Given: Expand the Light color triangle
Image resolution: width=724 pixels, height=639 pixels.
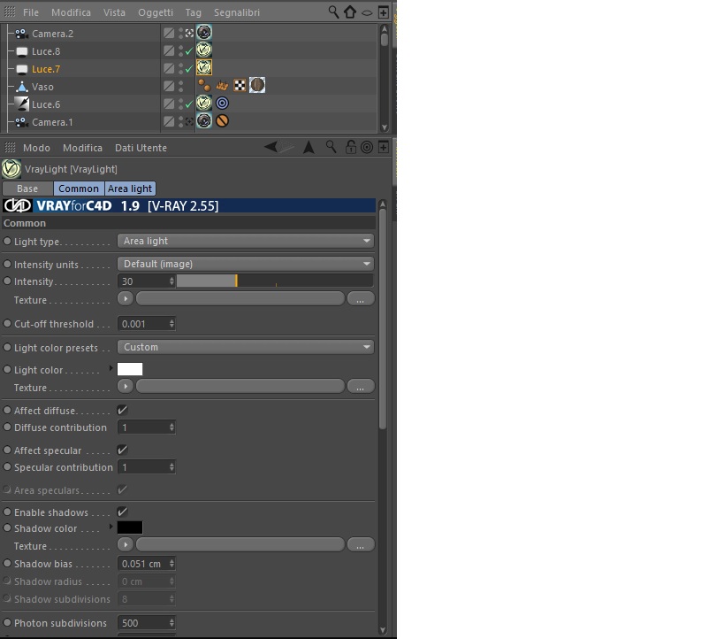Looking at the screenshot, I should 111,368.
